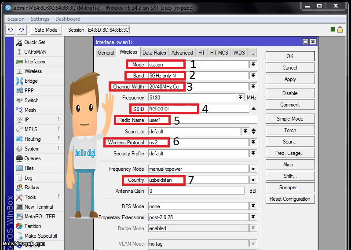The image size is (351, 250).
Task: Open the Wireless Protocol dropdown arrow
Action: pyautogui.click(x=253, y=142)
